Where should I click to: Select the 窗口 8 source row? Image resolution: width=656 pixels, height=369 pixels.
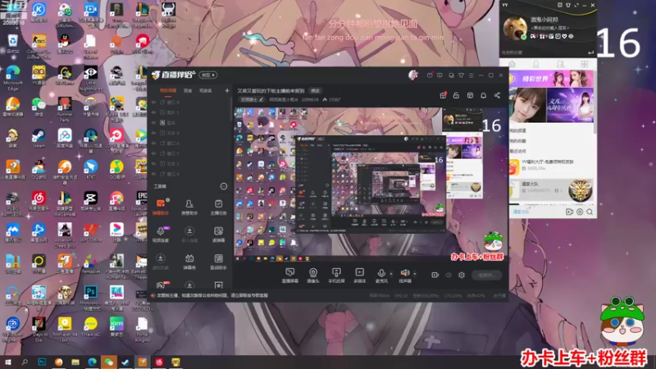click(x=189, y=102)
